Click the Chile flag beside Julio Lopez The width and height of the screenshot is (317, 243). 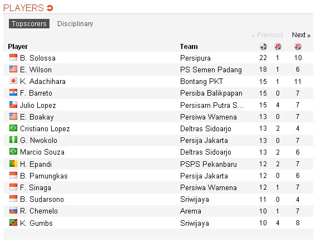(x=13, y=105)
